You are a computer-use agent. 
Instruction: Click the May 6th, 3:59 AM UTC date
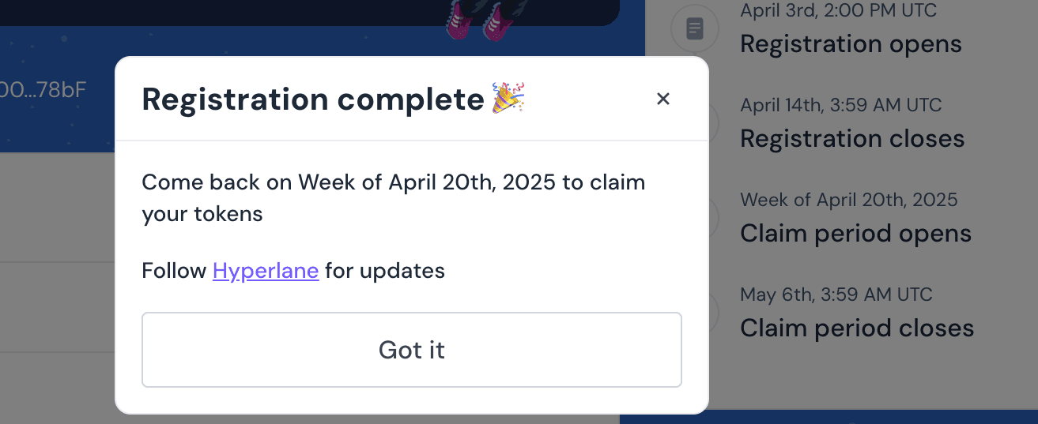[836, 295]
